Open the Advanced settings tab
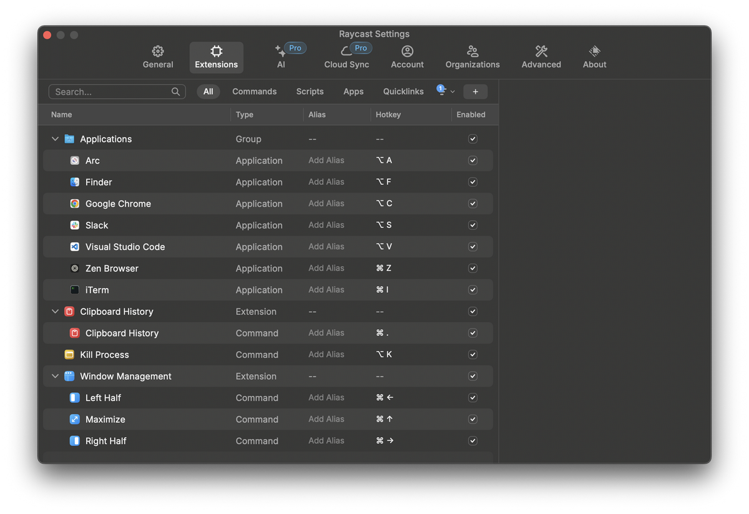This screenshot has width=749, height=514. (x=541, y=57)
